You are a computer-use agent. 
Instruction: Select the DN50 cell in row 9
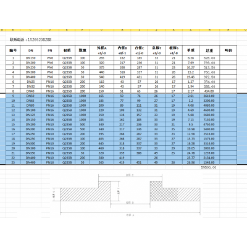(x=31, y=96)
